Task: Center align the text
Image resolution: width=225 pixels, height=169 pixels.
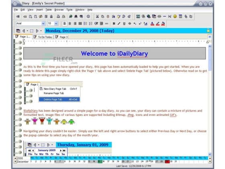Action: (70, 24)
